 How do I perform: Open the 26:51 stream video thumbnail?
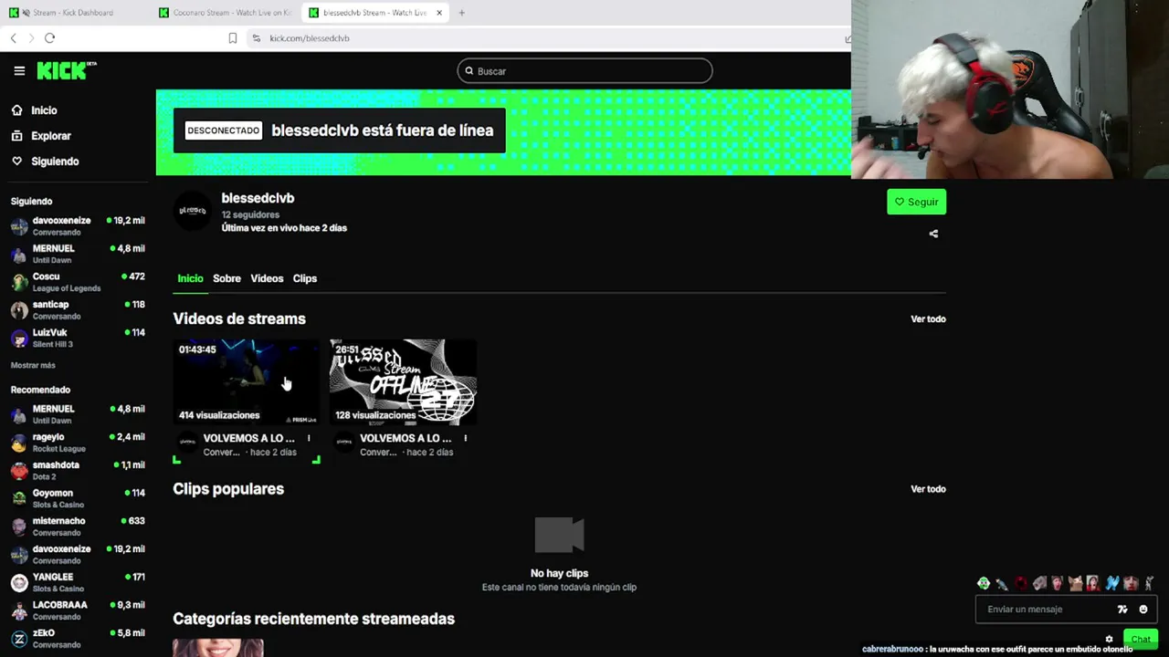point(403,382)
